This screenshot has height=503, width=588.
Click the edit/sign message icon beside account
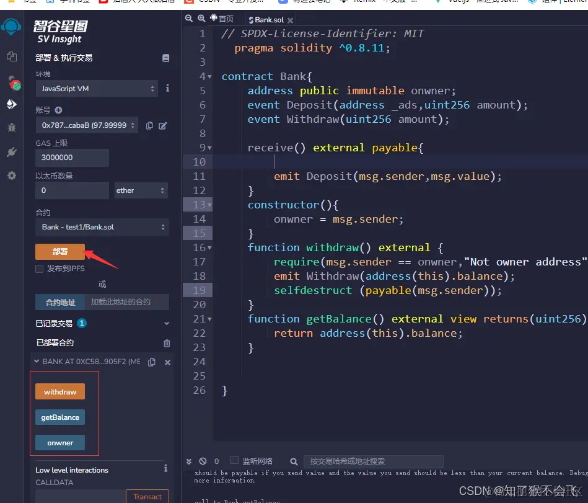coord(163,125)
